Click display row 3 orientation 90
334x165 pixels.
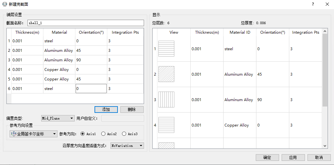click(273, 100)
